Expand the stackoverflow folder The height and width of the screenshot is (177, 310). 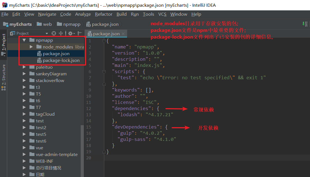[24, 80]
